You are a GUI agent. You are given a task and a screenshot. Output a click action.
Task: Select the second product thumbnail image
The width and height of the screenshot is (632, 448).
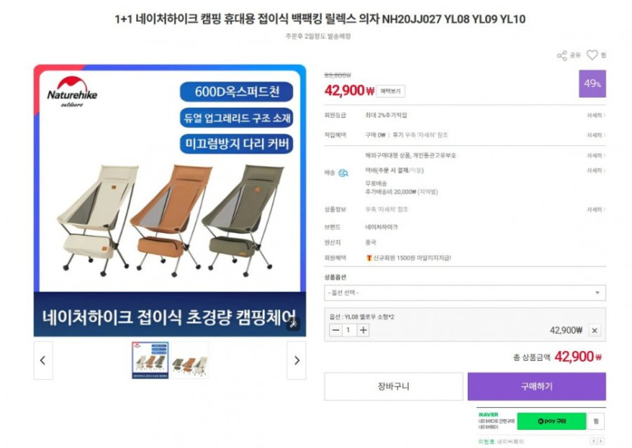tap(190, 360)
